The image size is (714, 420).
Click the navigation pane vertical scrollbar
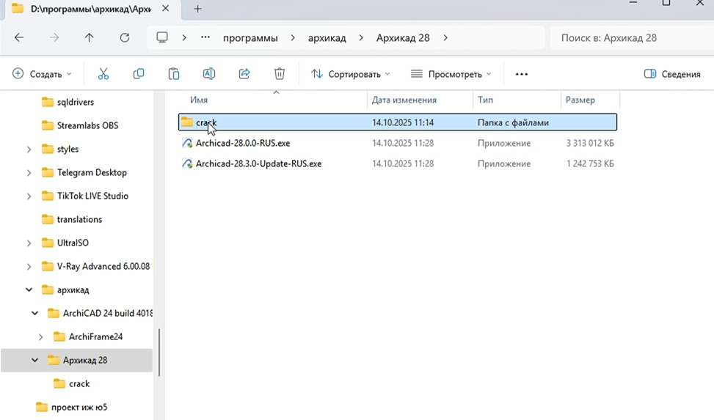[159, 353]
